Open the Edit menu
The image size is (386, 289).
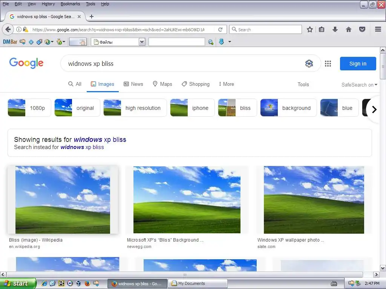[18, 4]
